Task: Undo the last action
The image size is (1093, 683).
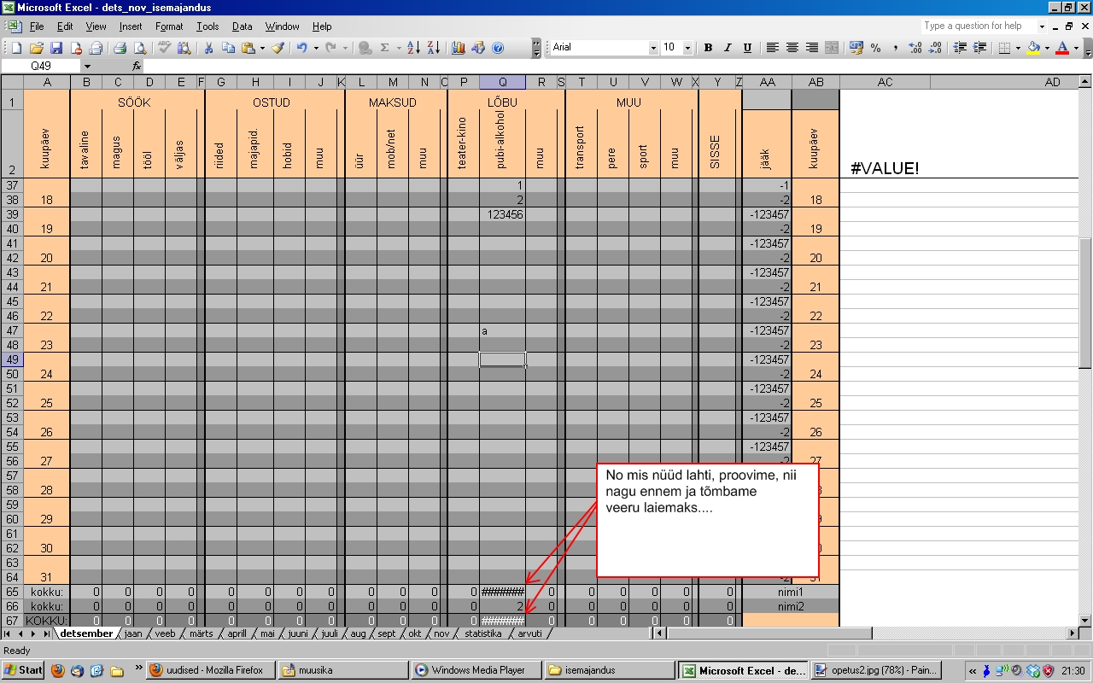Action: pos(301,48)
